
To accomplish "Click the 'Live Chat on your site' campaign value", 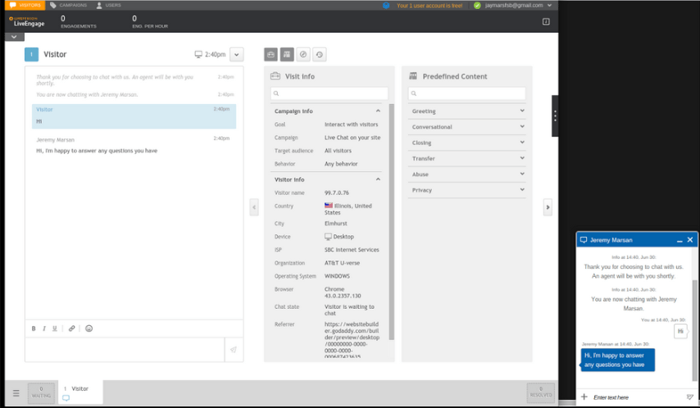I will tap(352, 138).
